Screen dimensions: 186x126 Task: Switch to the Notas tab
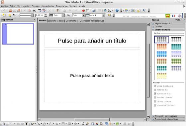coord(61,21)
